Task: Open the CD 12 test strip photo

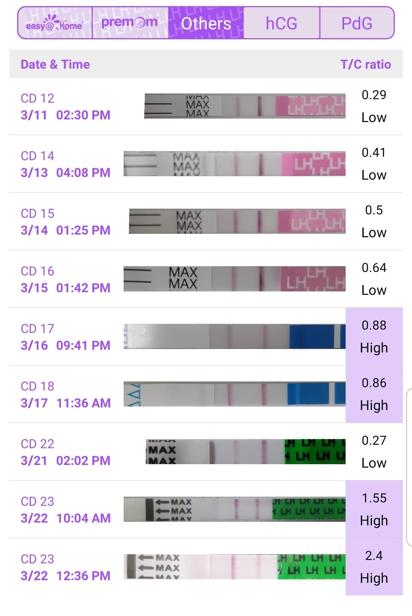Action: (x=245, y=106)
